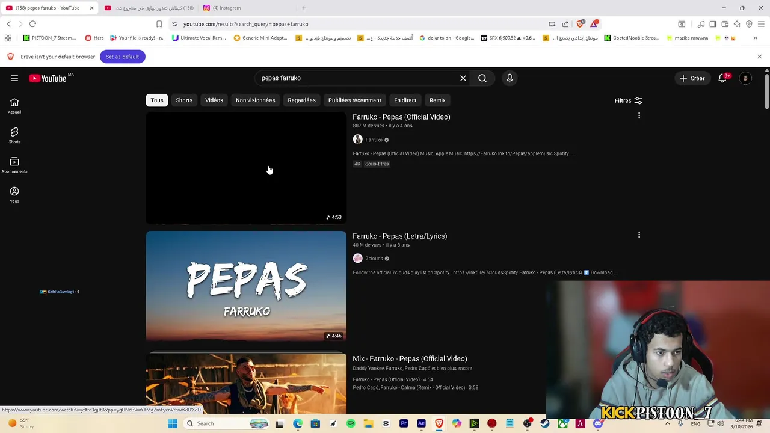Start voice search with microphone icon

pos(510,78)
